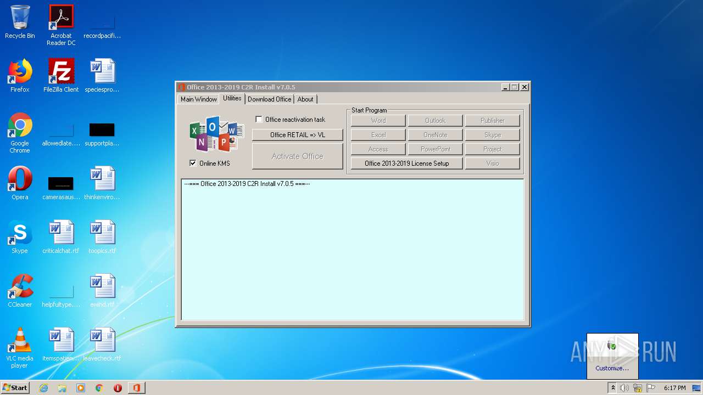The image size is (703, 395).
Task: Select the helpfultype desktop file
Action: point(61,295)
